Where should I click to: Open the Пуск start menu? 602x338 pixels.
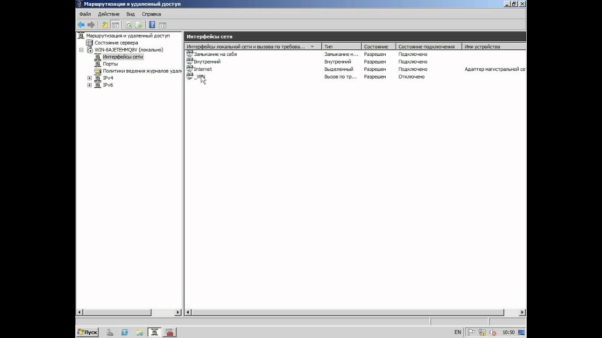87,332
